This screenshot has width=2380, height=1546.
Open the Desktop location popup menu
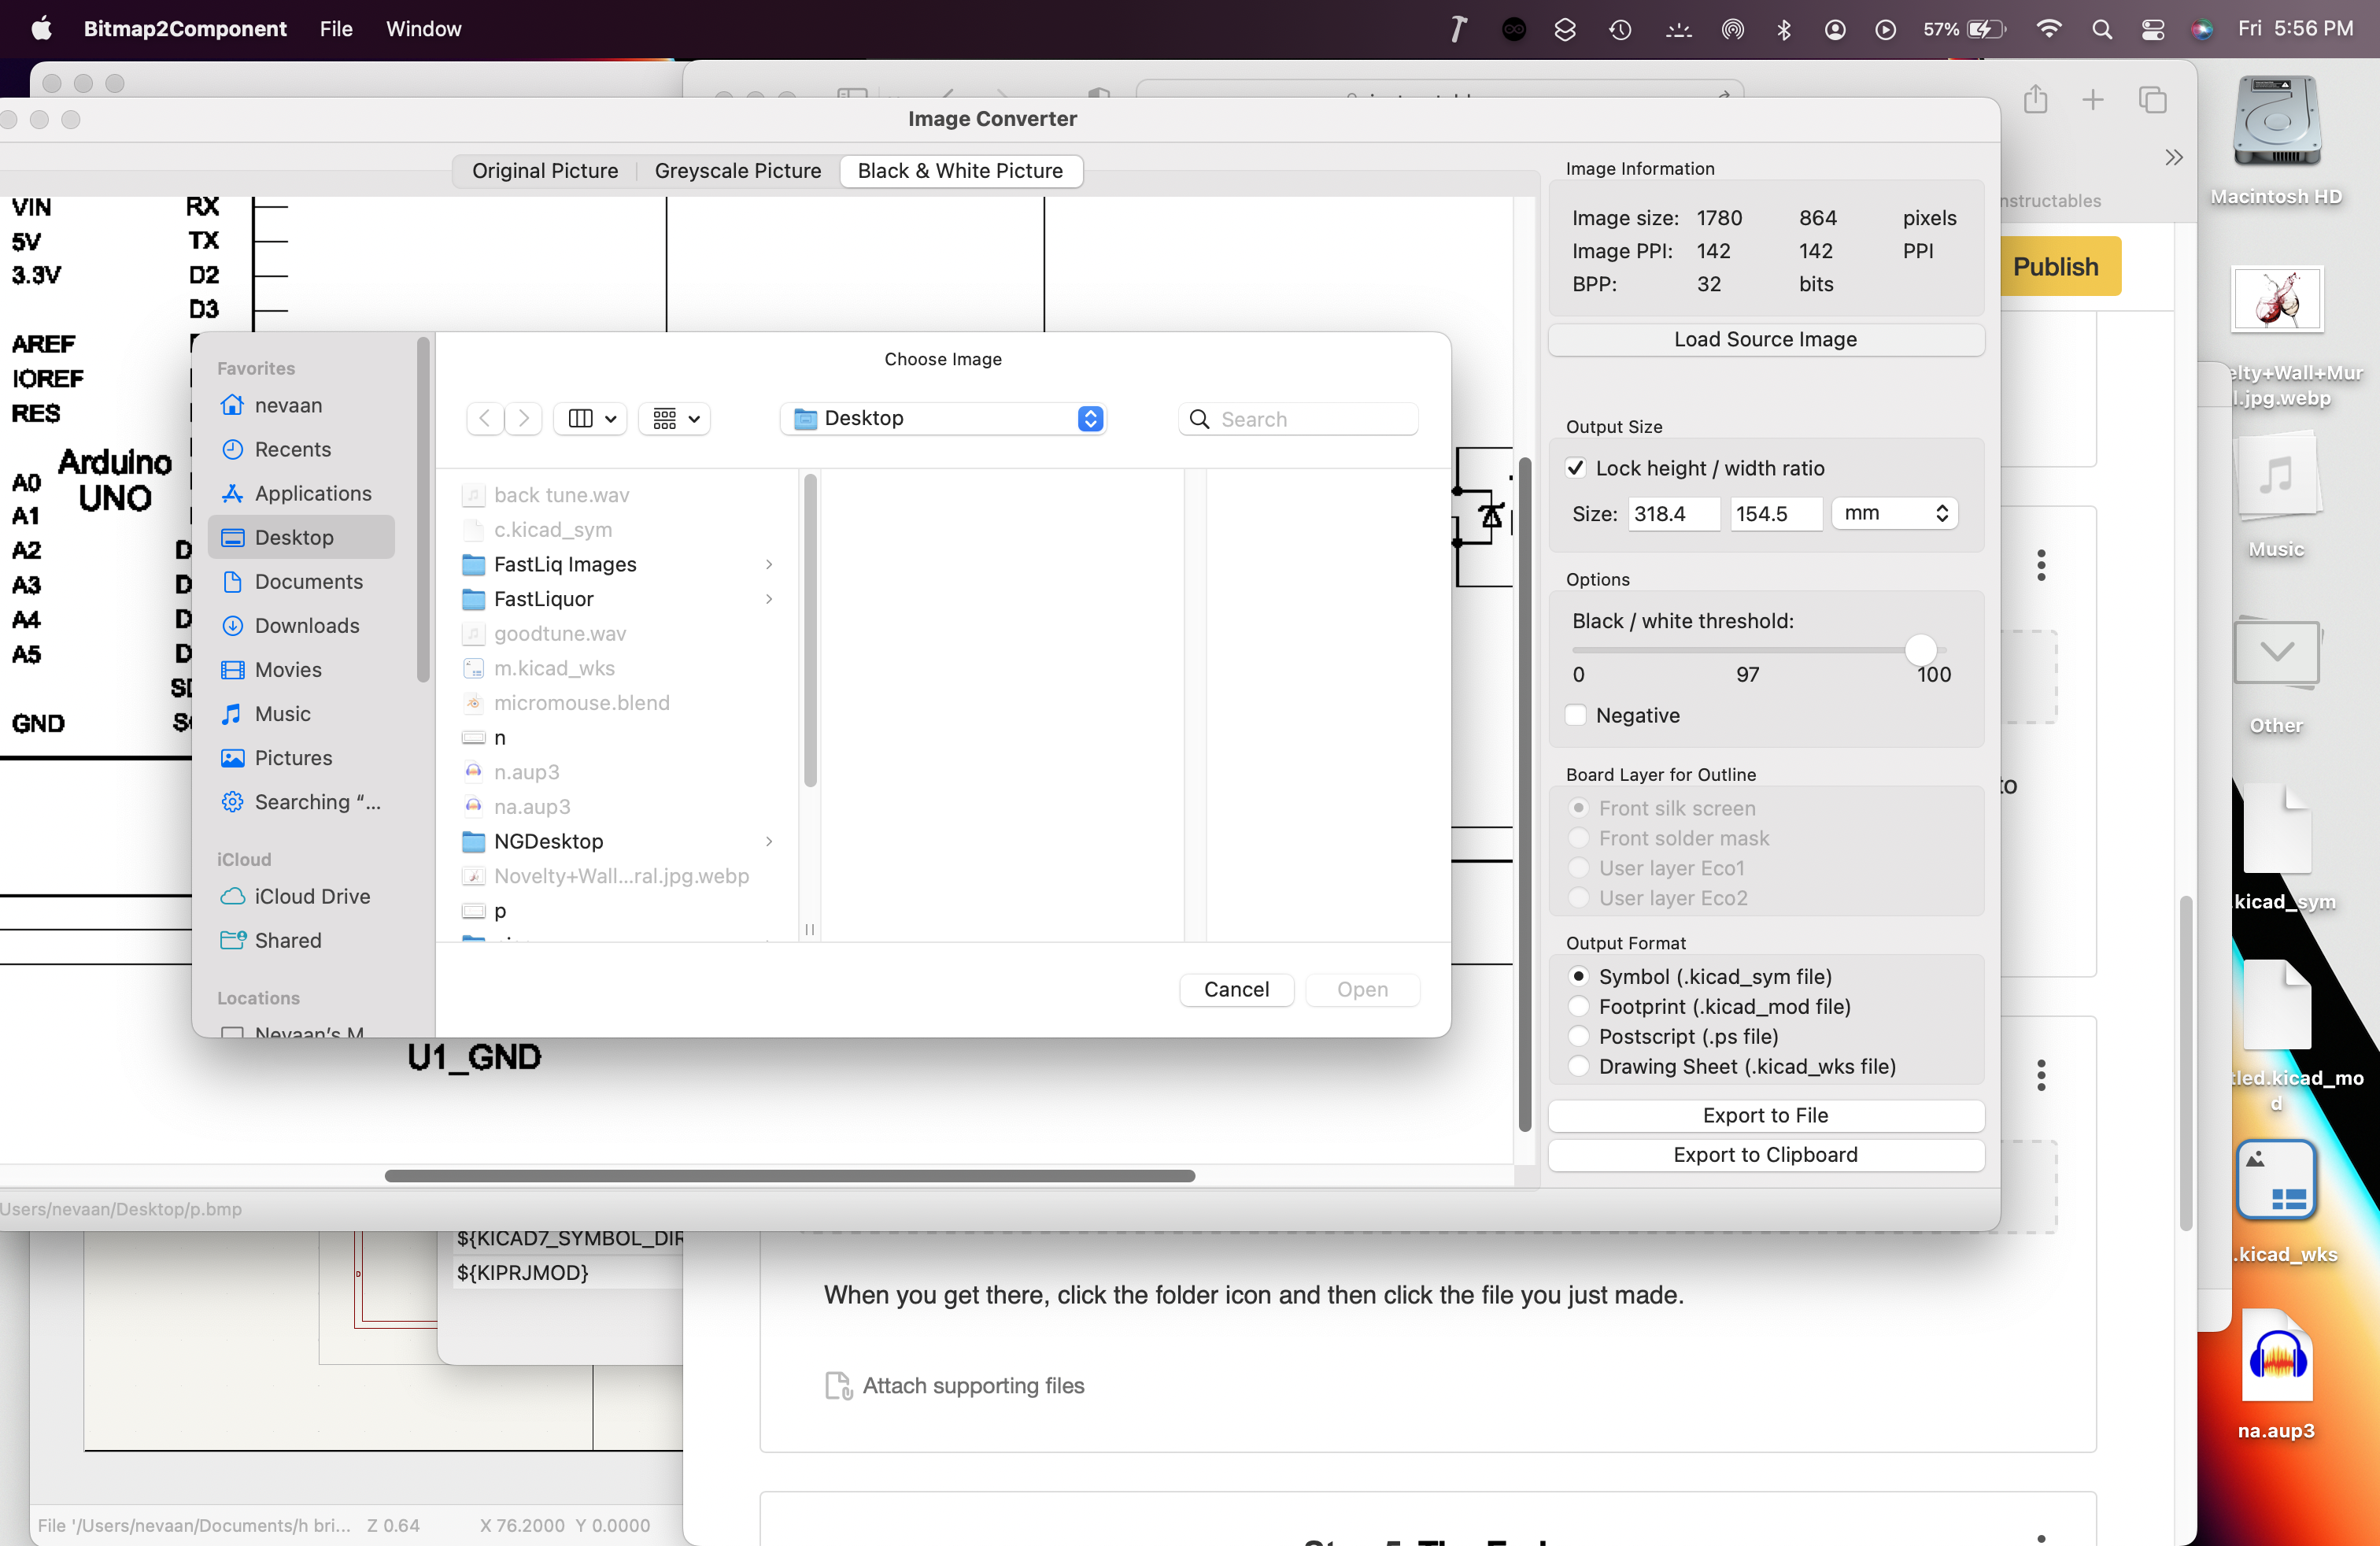coord(943,418)
